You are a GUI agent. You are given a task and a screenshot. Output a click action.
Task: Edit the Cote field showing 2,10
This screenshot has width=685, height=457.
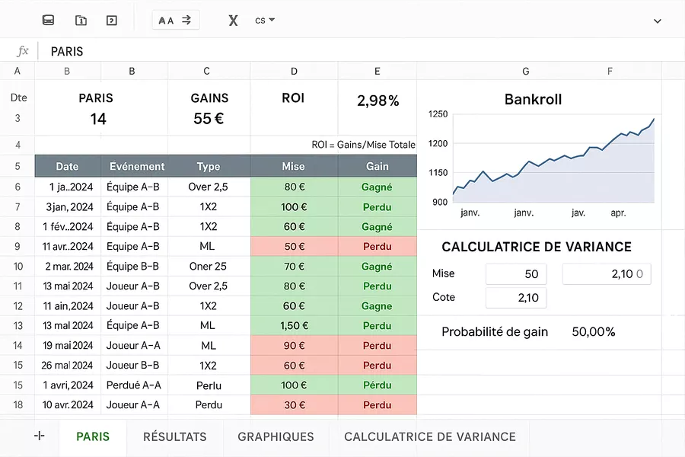click(x=516, y=298)
